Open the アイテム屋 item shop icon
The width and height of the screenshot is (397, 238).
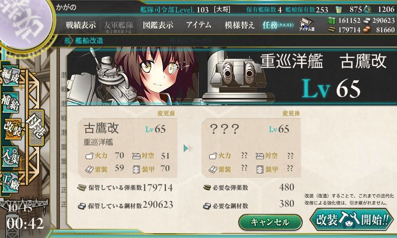point(307,24)
